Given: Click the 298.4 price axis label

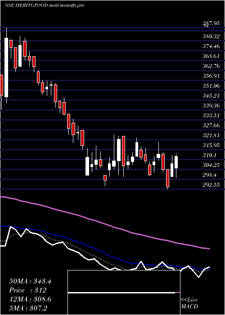Looking at the screenshot, I should [x=210, y=175].
